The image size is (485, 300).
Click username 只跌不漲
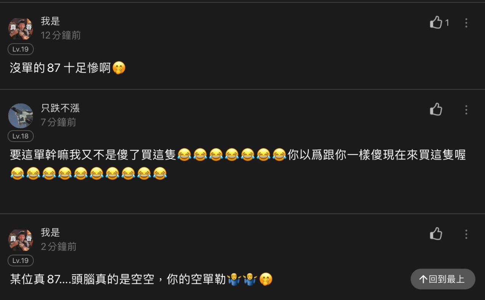point(60,108)
